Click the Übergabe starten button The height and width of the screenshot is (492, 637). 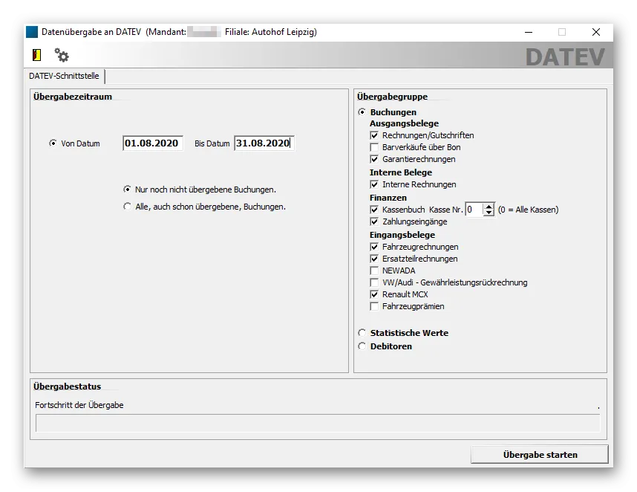click(540, 454)
